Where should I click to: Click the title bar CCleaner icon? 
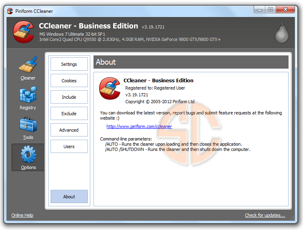point(10,11)
